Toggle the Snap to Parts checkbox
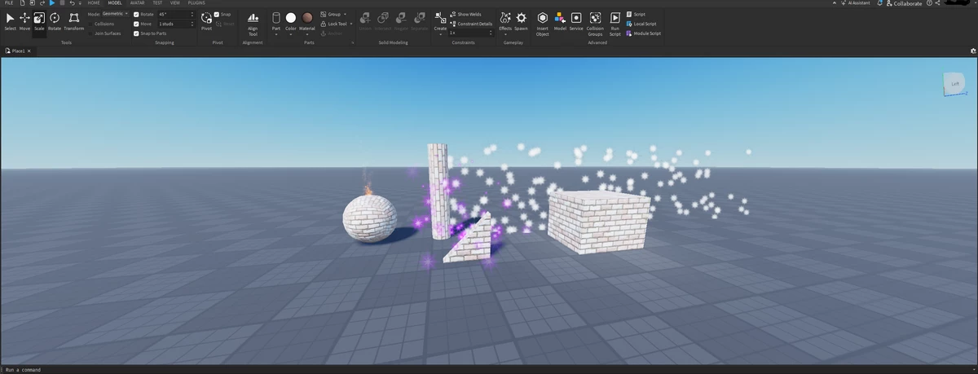This screenshot has height=374, width=978. [x=136, y=33]
